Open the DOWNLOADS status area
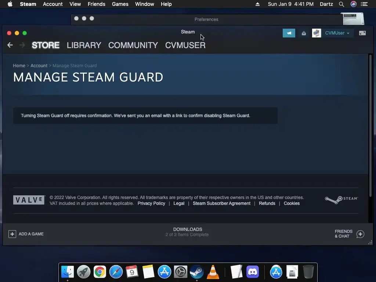 [187, 232]
